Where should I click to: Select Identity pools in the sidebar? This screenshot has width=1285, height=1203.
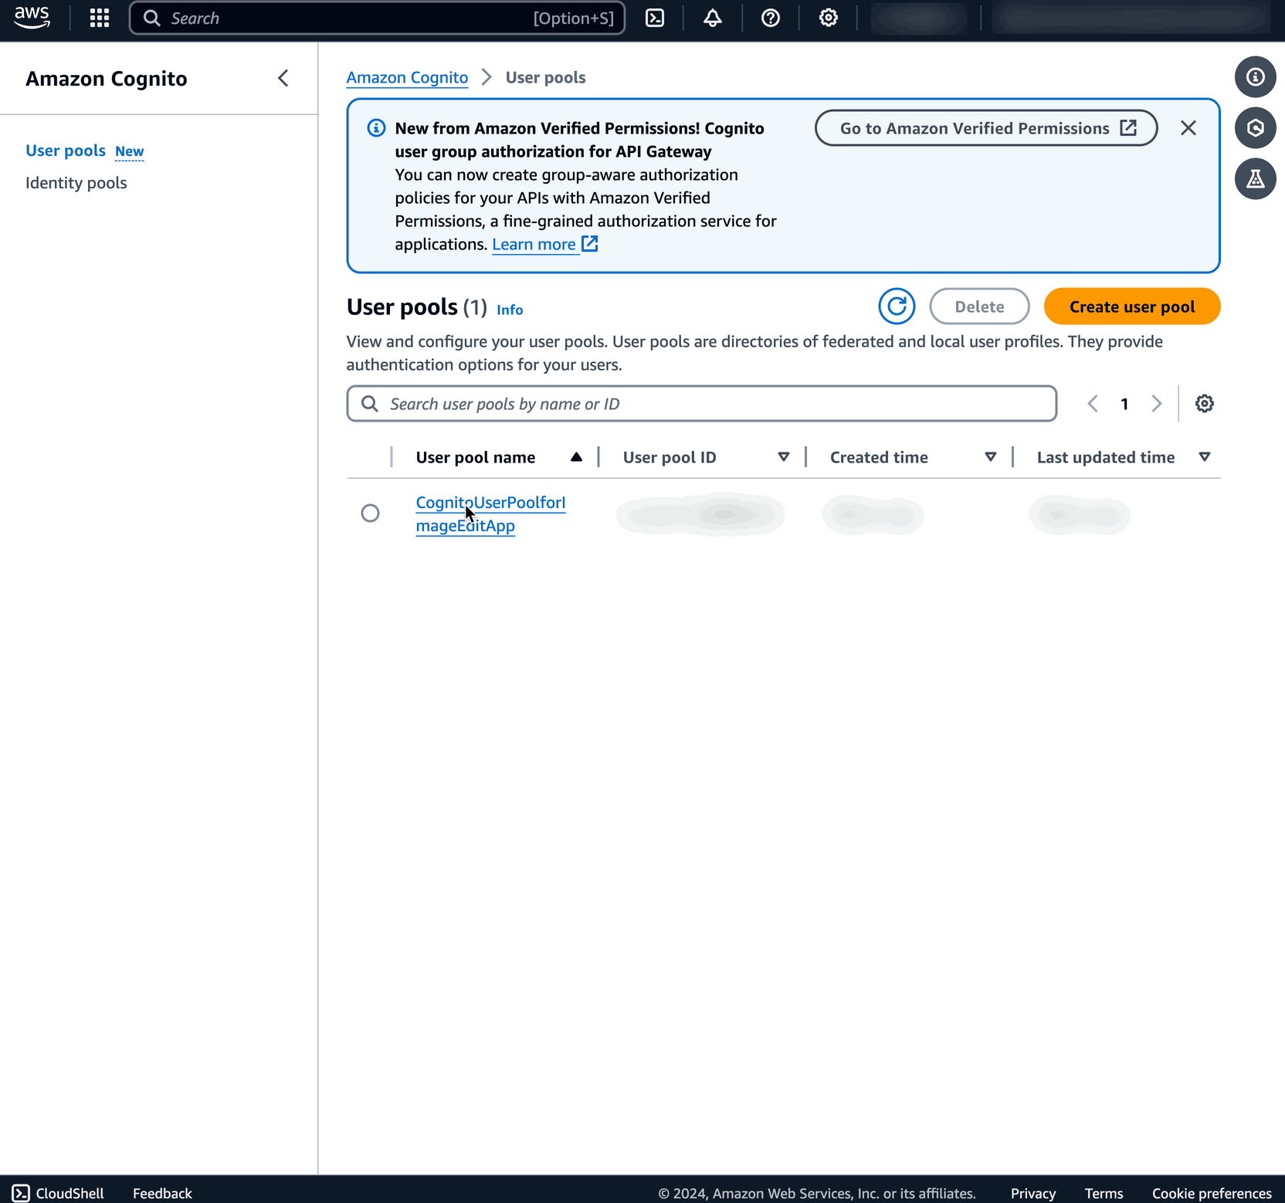point(76,182)
